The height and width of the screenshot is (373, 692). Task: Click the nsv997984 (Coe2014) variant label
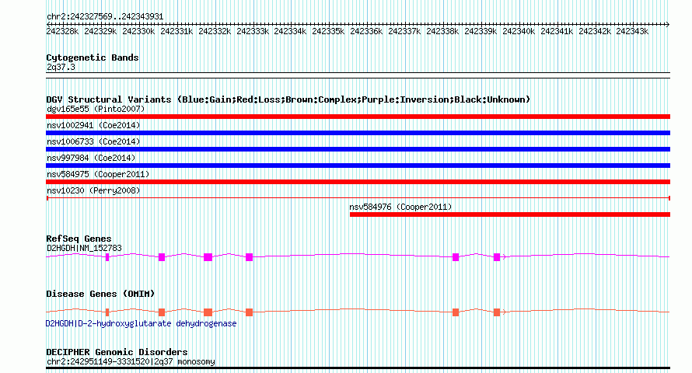91,158
